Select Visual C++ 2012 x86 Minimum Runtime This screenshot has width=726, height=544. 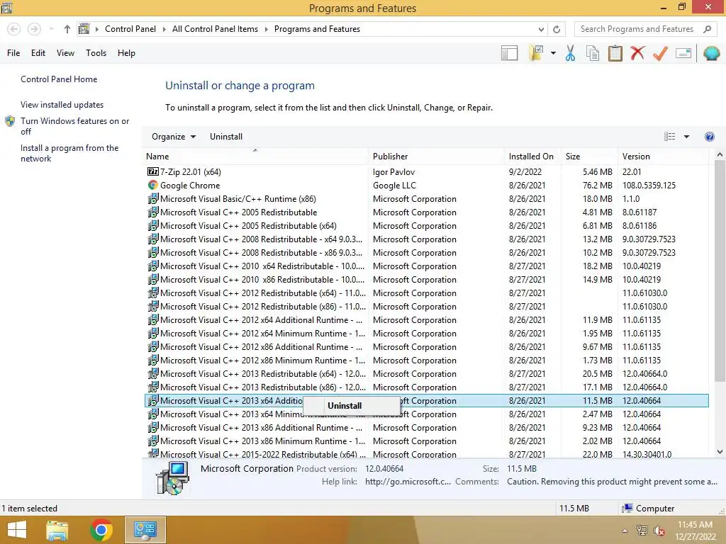point(426,361)
